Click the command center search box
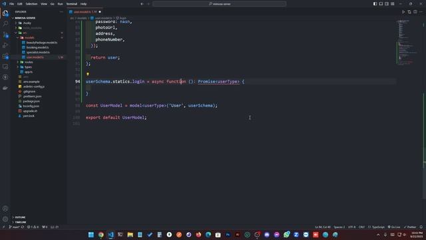Screen dimensions: 426x240 [219, 4]
